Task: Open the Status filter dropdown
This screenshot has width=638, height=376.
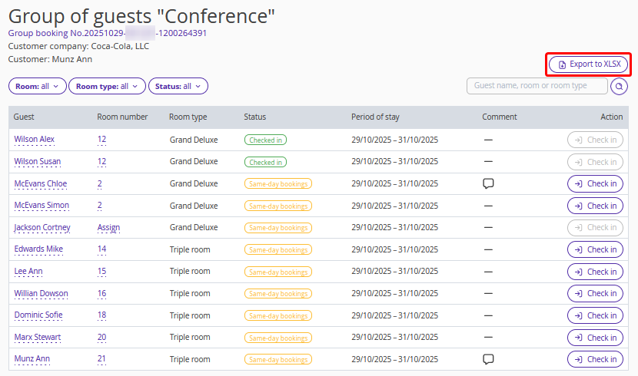Action: pos(178,87)
